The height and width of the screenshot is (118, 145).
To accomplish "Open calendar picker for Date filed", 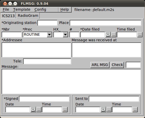I will [108, 35].
